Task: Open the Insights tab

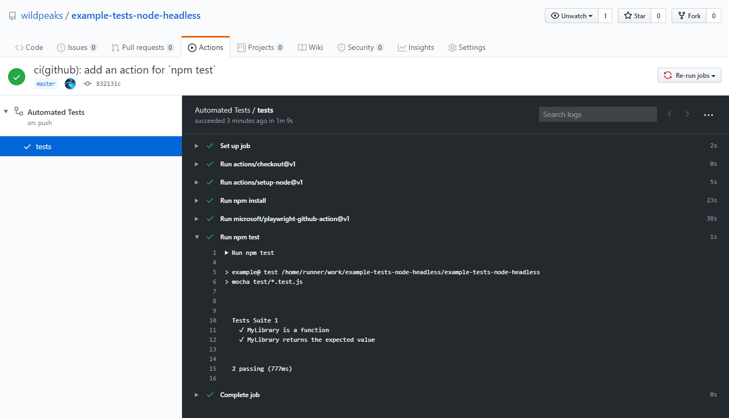Action: [416, 47]
